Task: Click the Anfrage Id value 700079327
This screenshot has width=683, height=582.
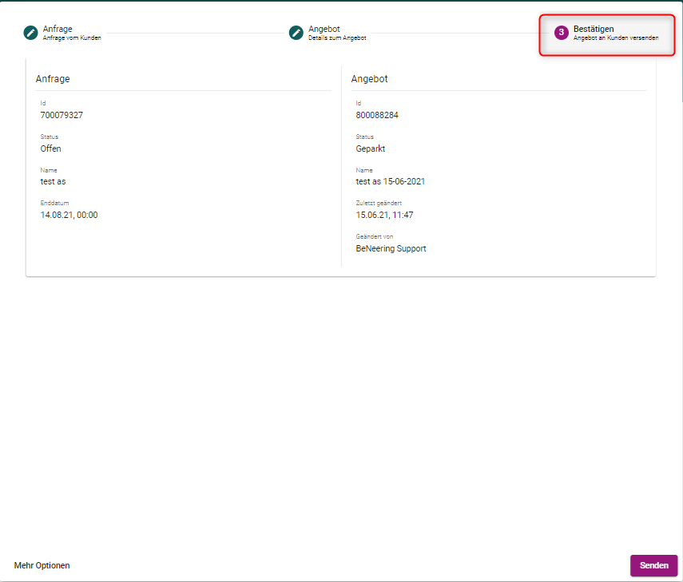Action: [x=62, y=115]
